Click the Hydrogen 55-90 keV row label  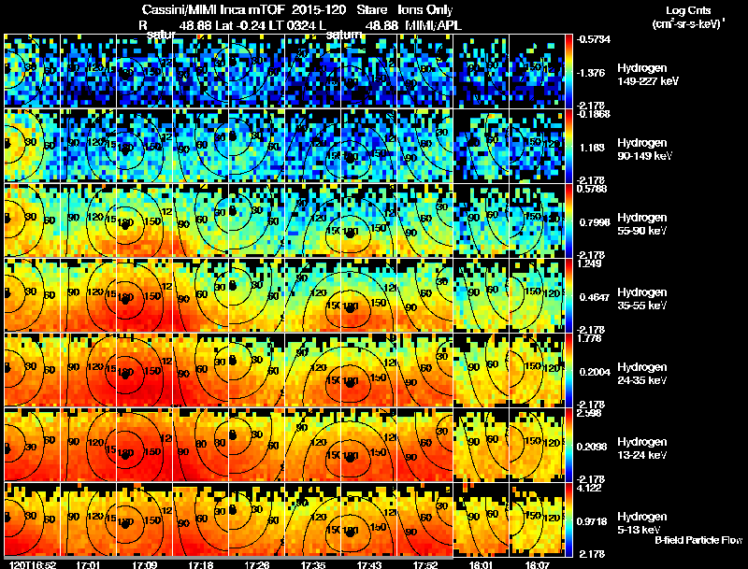tap(642, 224)
